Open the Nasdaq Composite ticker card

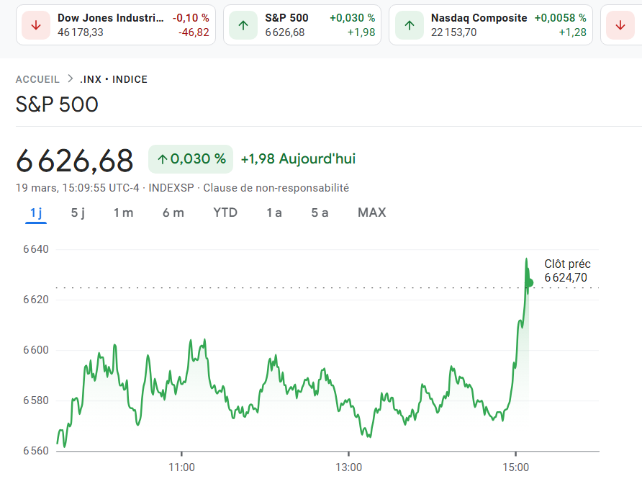click(491, 25)
